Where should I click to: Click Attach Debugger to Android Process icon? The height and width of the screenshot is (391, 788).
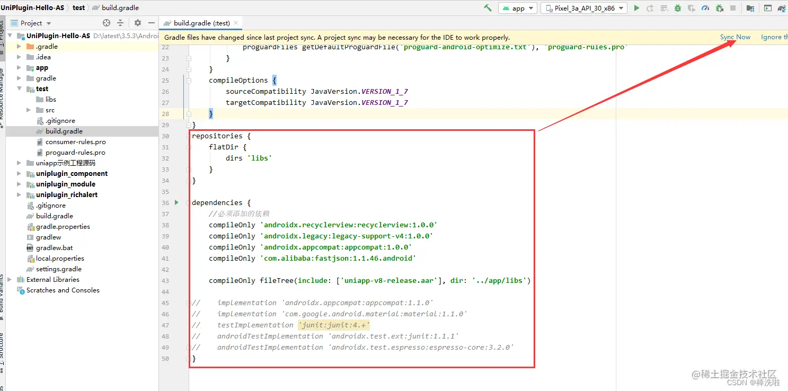[719, 8]
